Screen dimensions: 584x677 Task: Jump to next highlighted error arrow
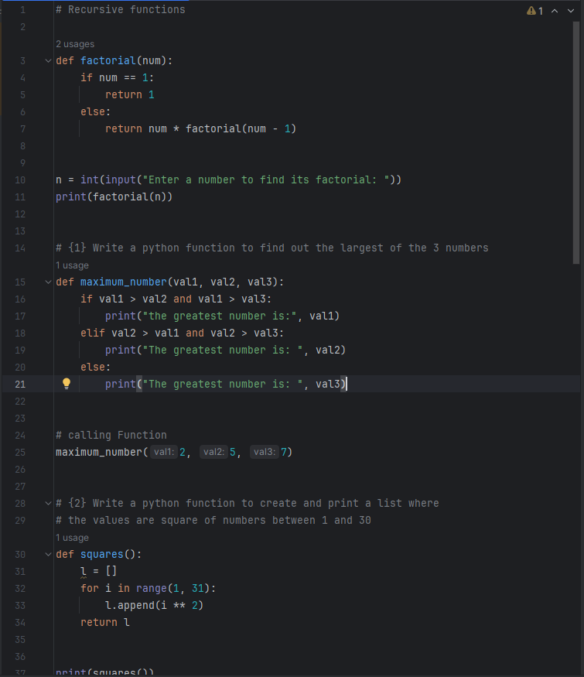click(571, 11)
